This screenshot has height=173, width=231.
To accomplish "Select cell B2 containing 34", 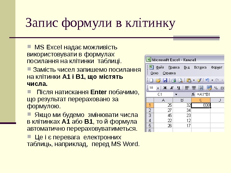I will [182, 110].
